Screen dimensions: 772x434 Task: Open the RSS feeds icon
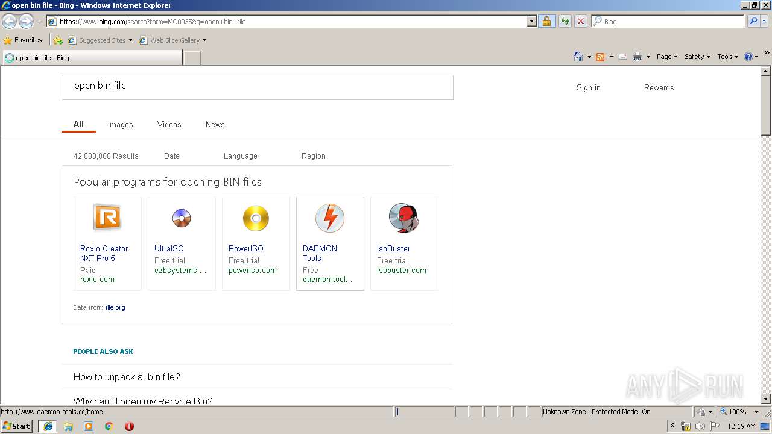pos(600,57)
